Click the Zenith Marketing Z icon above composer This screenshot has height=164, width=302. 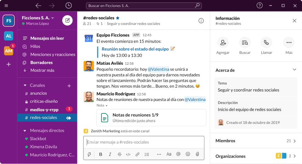click(x=86, y=131)
